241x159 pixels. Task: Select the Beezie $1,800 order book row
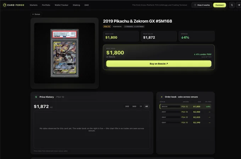(x=185, y=106)
